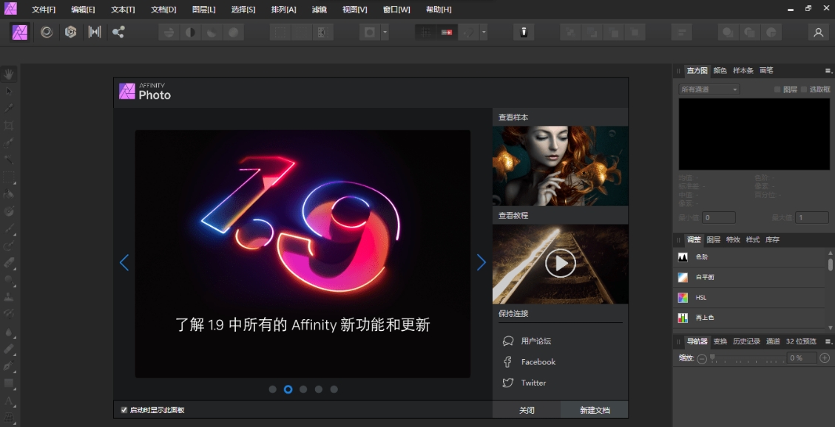Select the Colour Picker tool

(9, 109)
